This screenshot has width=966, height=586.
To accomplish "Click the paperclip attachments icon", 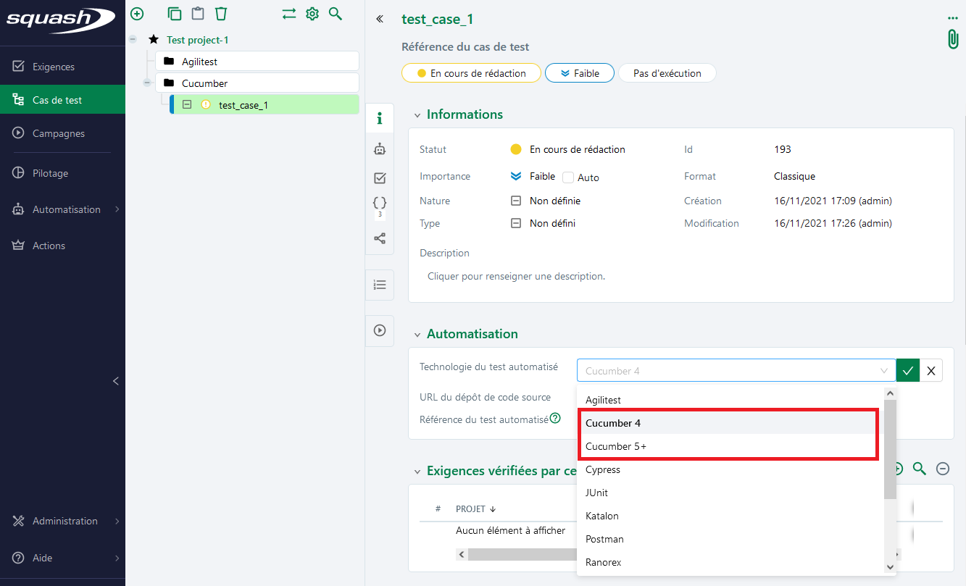I will tap(953, 39).
